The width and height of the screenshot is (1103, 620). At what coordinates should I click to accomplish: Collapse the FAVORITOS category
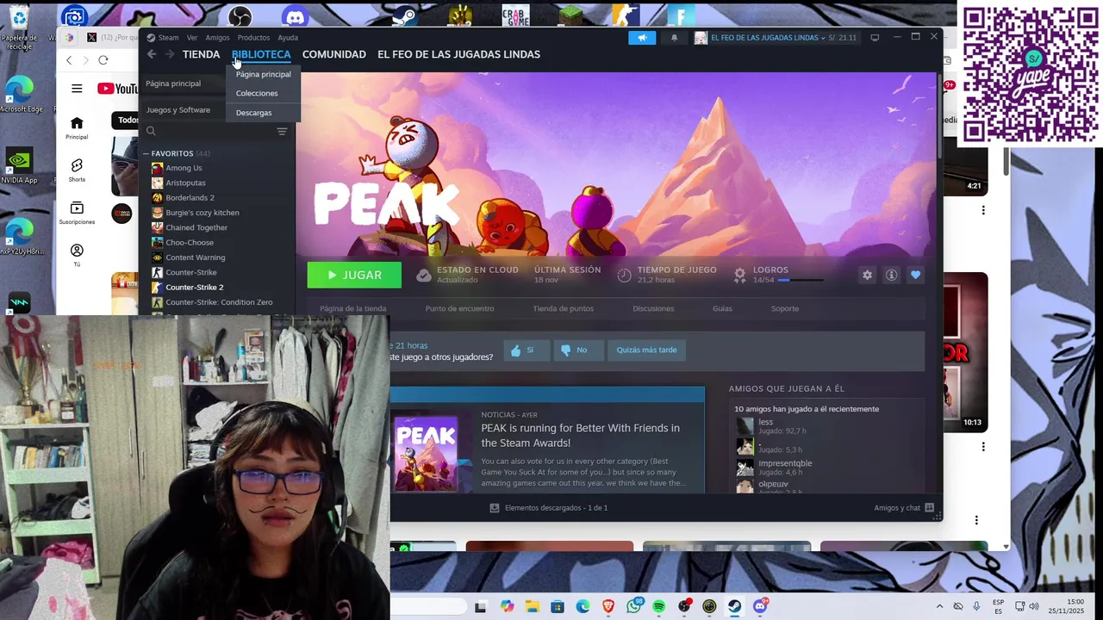(146, 153)
